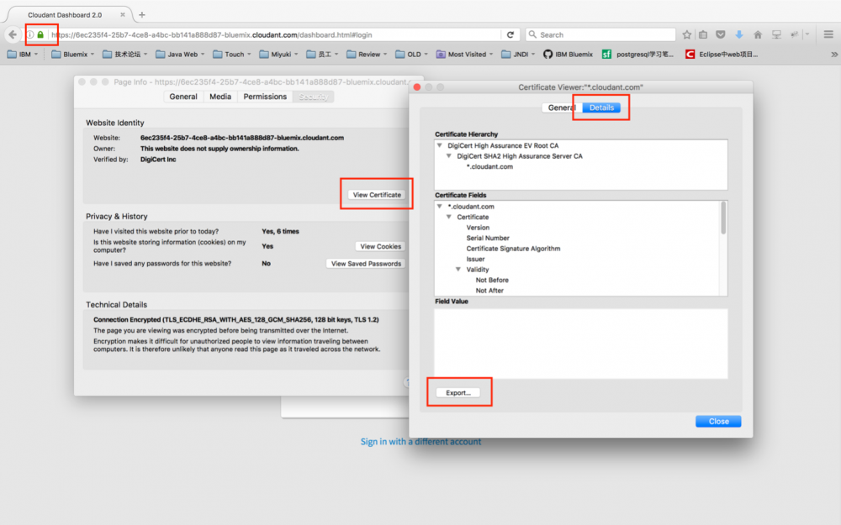Open the hamburger menu icon
Screen dimensions: 841x525
(x=828, y=34)
